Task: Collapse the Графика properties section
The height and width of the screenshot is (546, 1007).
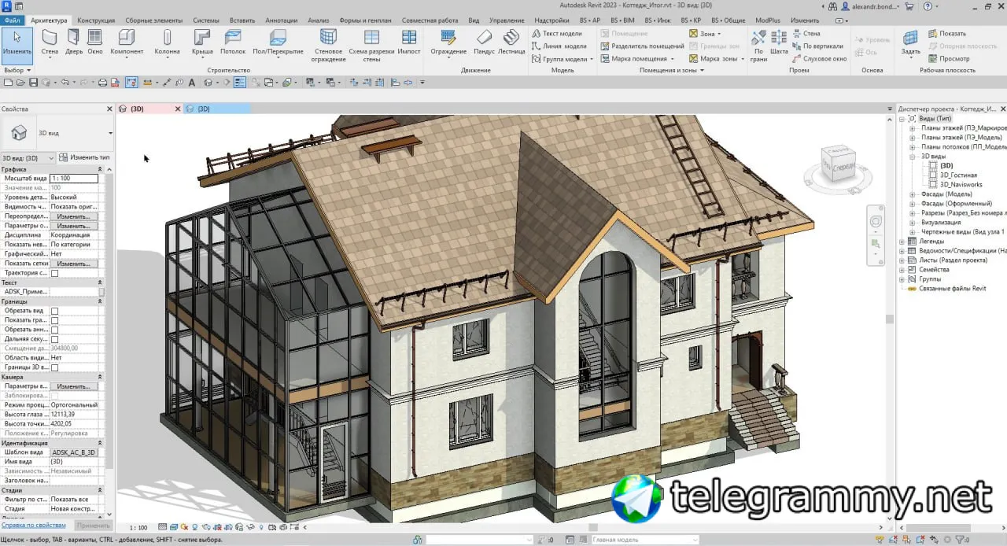Action: (100, 169)
